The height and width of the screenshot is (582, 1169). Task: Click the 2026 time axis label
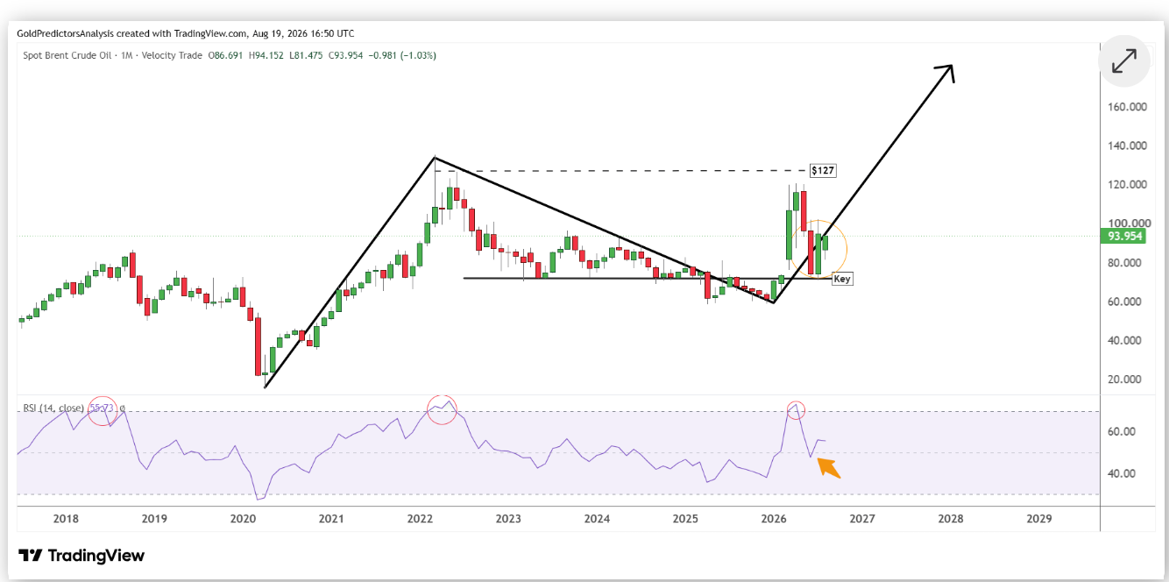tap(774, 519)
